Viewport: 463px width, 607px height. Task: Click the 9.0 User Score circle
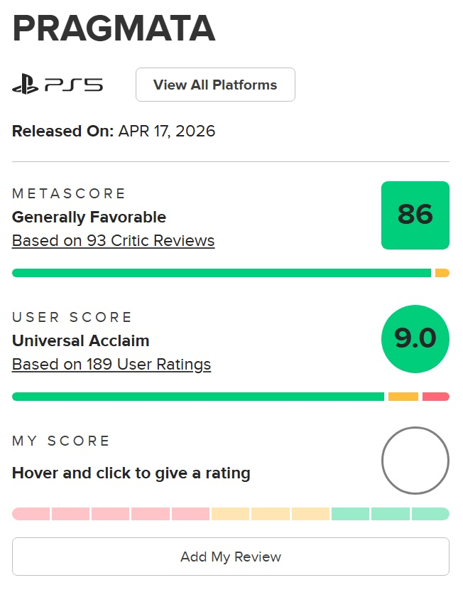click(415, 339)
